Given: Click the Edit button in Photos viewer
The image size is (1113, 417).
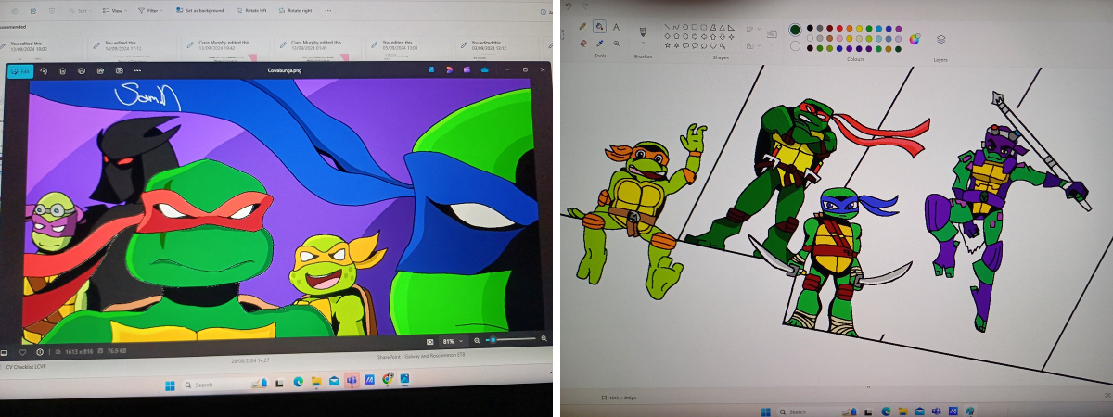Looking at the screenshot, I should pos(20,70).
